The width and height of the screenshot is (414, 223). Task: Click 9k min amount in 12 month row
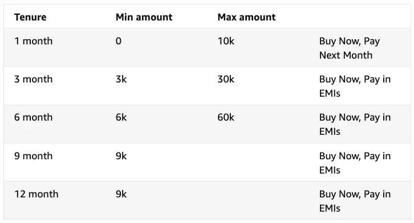(121, 194)
